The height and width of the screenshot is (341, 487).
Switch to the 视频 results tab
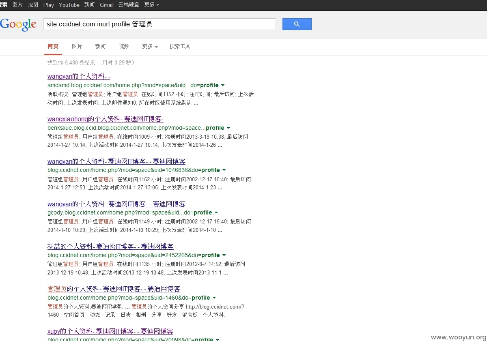coord(124,47)
